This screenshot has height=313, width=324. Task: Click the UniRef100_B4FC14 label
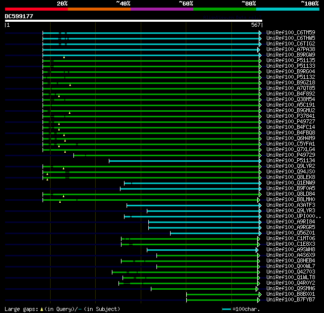point(291,127)
